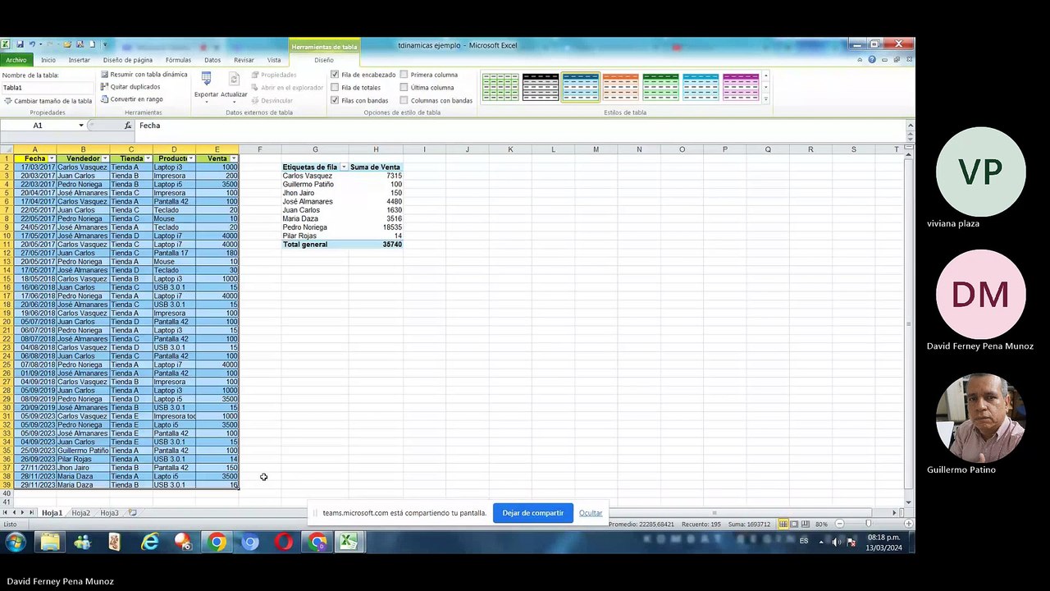Switch to the Vista ribbon tab
The height and width of the screenshot is (591, 1050).
tap(274, 60)
